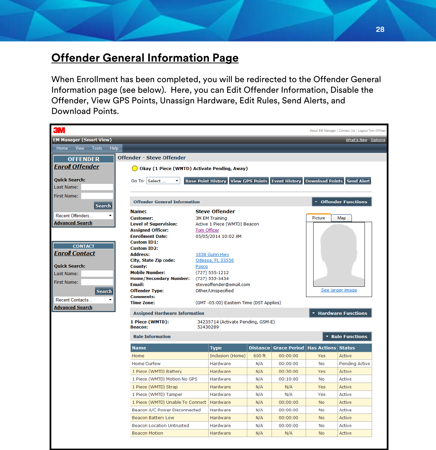Open the Offender Functions dropdown

pos(342,202)
